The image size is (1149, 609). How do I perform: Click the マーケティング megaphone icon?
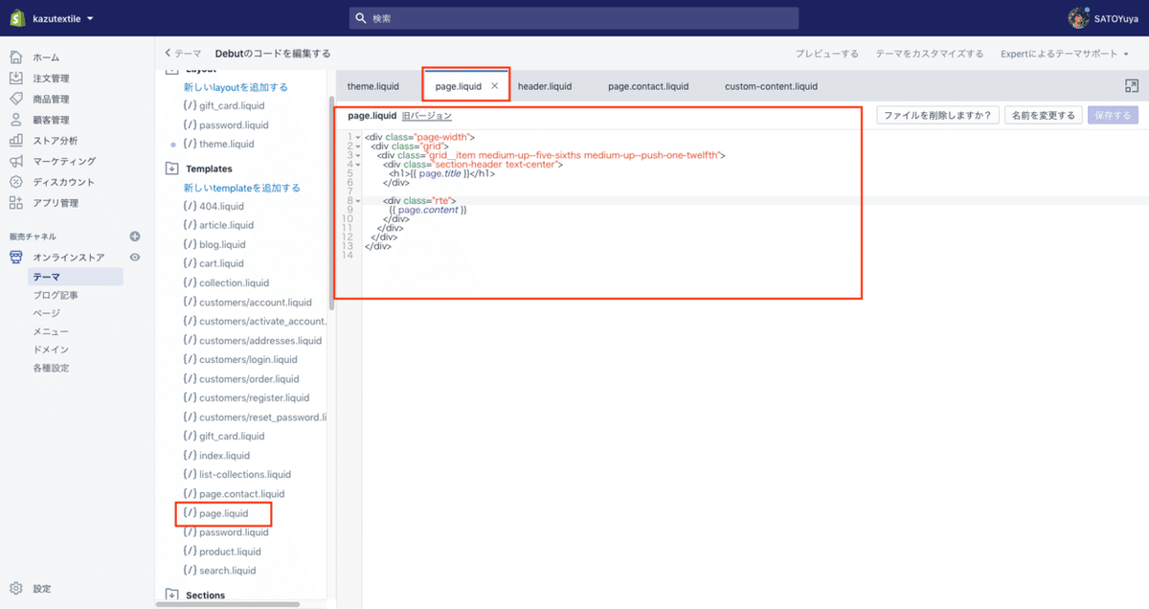[16, 161]
